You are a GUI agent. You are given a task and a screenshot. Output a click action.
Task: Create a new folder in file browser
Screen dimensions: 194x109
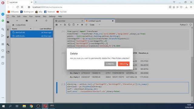pyautogui.click(x=27, y=21)
